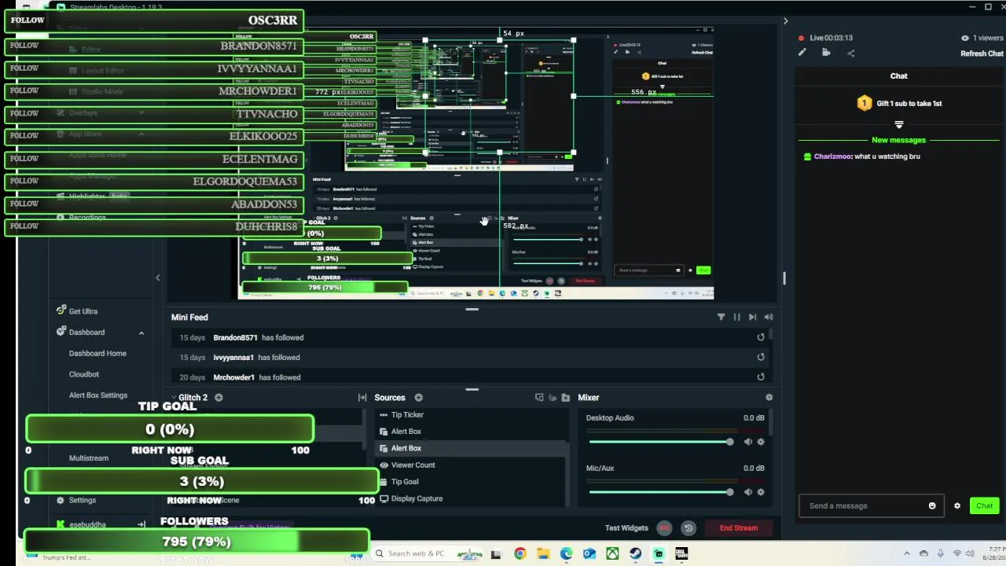
Task: Open the Xbox app from the taskbar
Action: (x=612, y=553)
